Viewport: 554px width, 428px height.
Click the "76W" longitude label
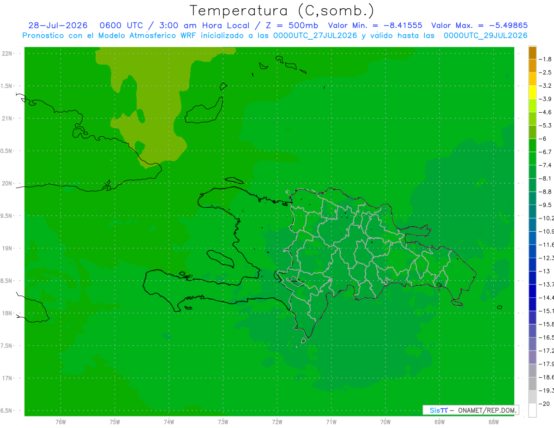pos(60,422)
